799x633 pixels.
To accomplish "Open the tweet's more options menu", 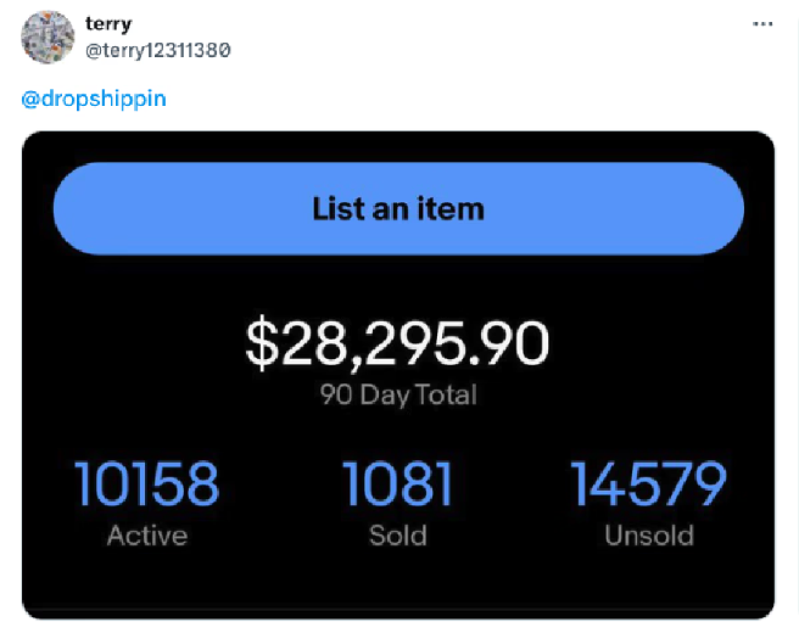I will tap(762, 23).
